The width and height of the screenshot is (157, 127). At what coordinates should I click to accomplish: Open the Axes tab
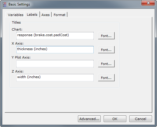46,15
